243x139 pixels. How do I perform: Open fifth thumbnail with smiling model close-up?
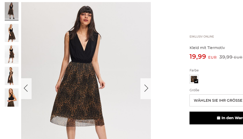12,98
